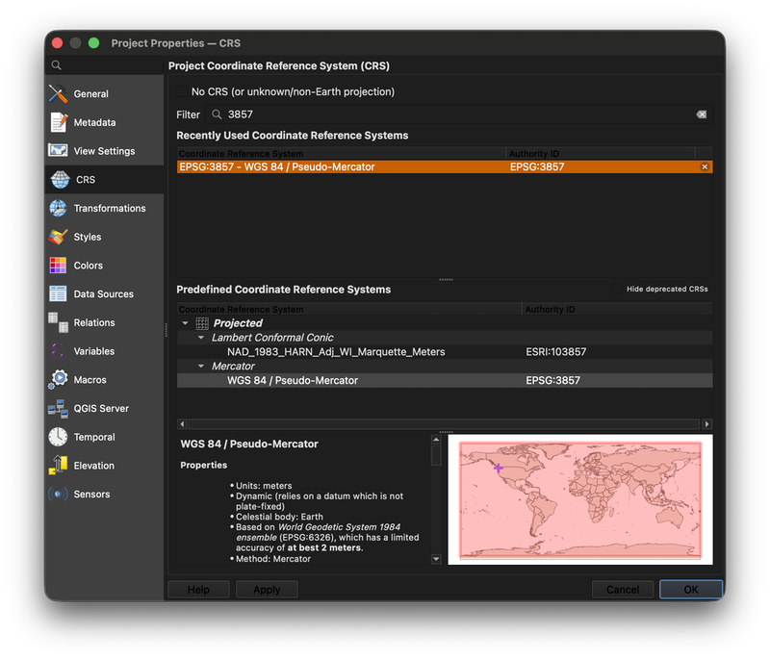Image resolution: width=770 pixels, height=660 pixels.
Task: Click the horizontal scrollbar right arrow
Action: [707, 424]
